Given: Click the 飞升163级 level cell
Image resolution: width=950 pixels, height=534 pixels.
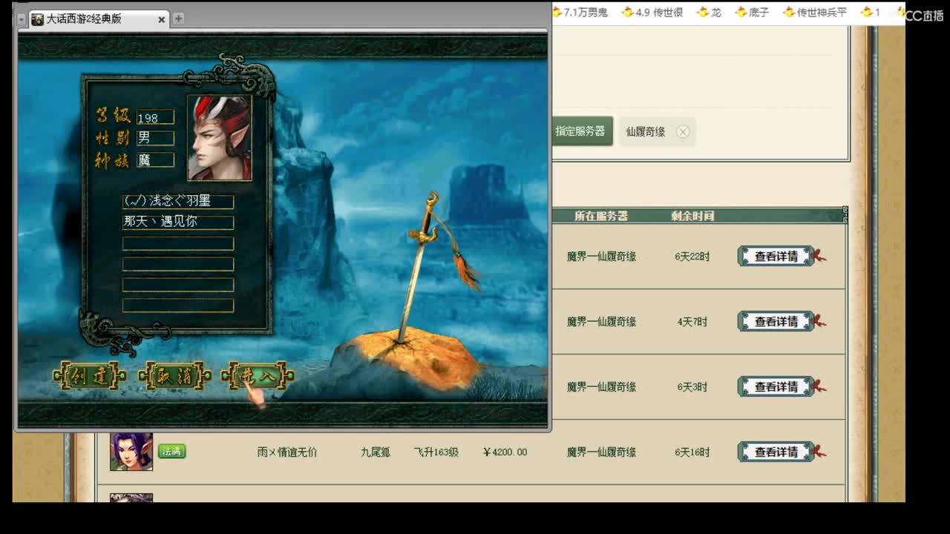Looking at the screenshot, I should tap(436, 452).
